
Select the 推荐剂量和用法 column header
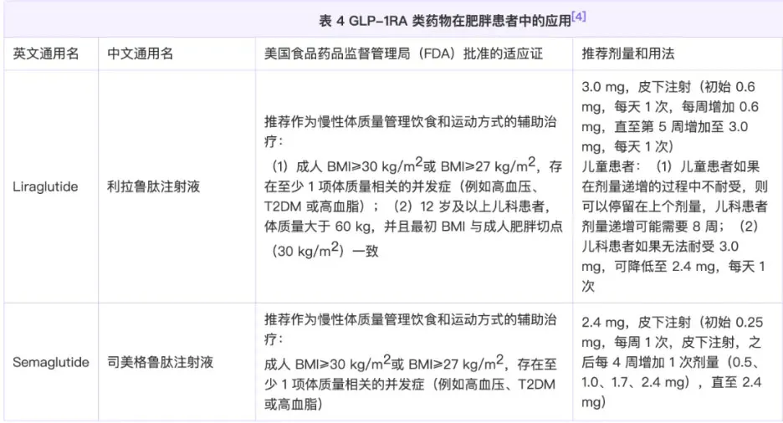click(x=627, y=54)
